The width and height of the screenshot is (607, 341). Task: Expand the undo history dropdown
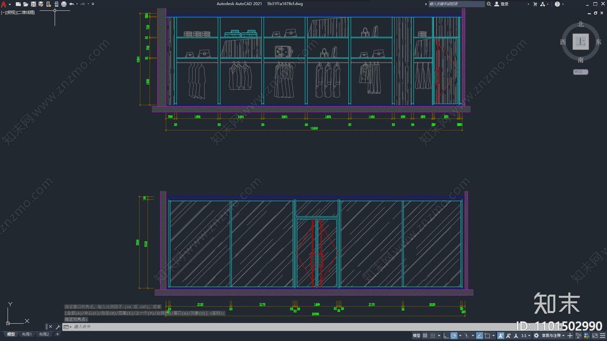77,4
